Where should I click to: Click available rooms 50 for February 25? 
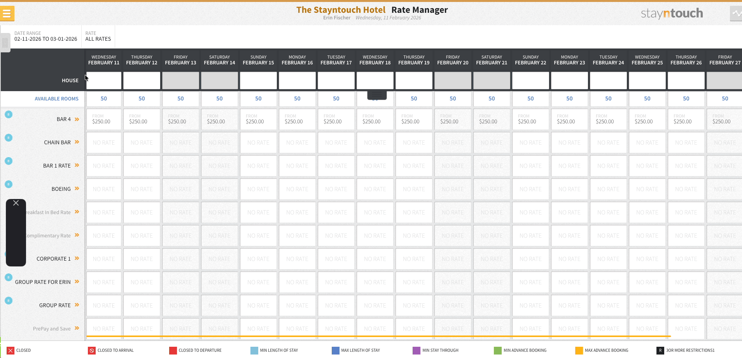click(x=647, y=99)
